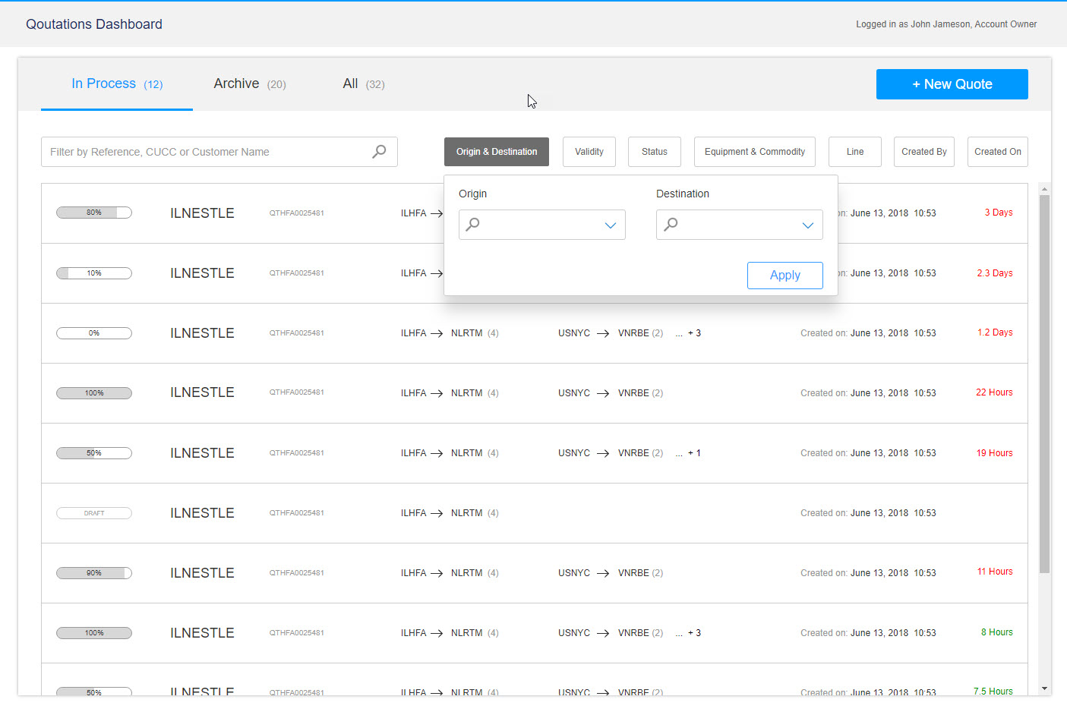Expand the Origin dropdown chevron
The image size is (1067, 712).
[610, 225]
